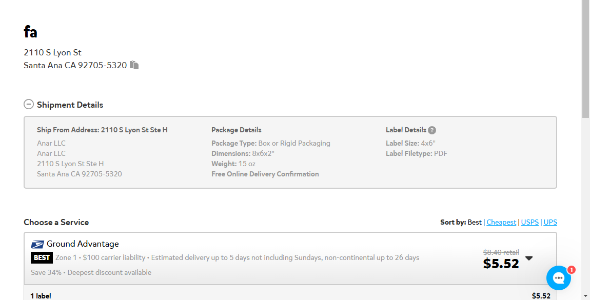This screenshot has width=590, height=300.
Task: Click the struck-through $8.40 retail price
Action: 501,252
